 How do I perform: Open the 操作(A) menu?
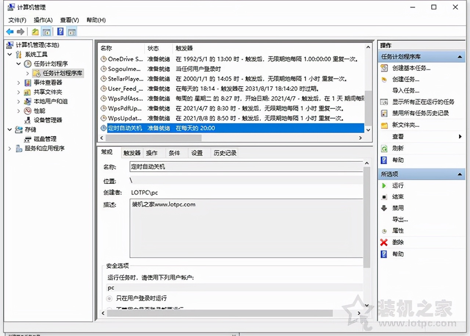(x=43, y=20)
